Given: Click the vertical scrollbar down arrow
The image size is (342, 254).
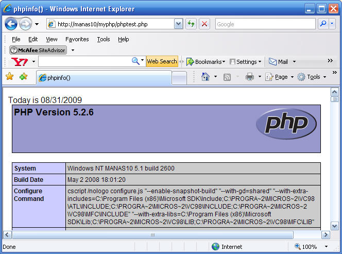Looking at the screenshot, I should [335, 226].
